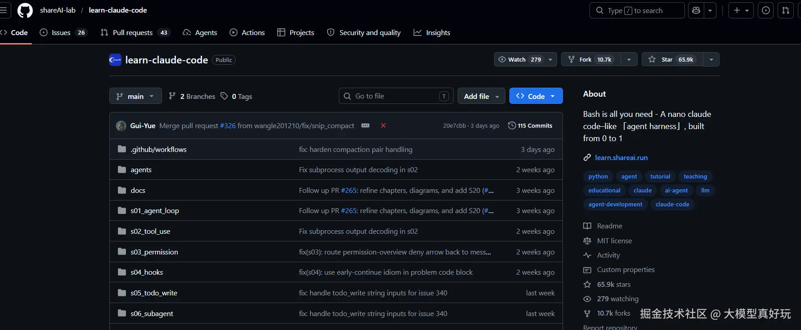
Task: Open pull request #326 link
Action: click(228, 126)
